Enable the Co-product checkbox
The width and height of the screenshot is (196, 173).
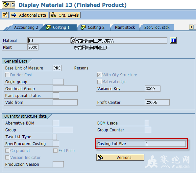pos(7,151)
